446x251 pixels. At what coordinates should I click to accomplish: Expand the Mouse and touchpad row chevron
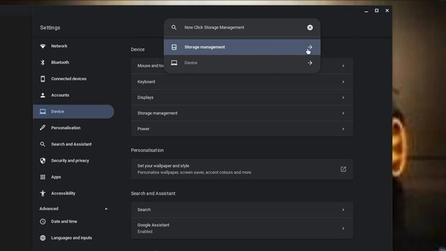pyautogui.click(x=344, y=66)
